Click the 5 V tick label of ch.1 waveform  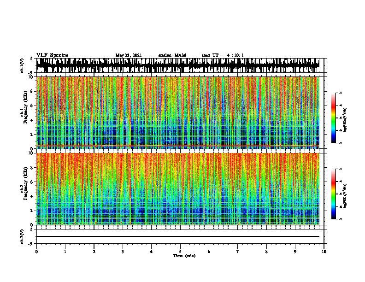click(31, 59)
